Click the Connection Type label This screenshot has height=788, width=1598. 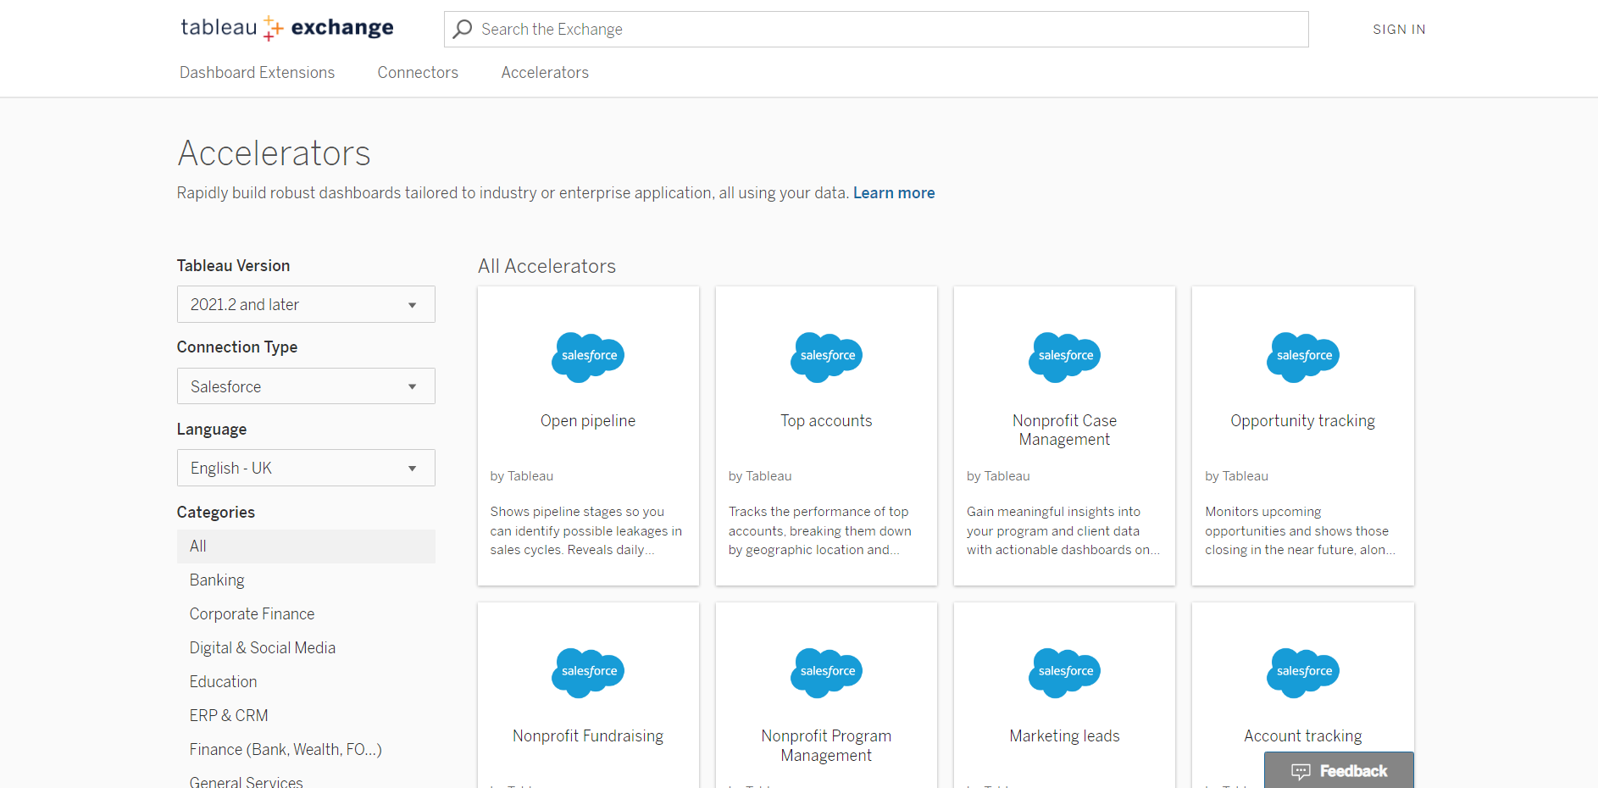pyautogui.click(x=237, y=347)
